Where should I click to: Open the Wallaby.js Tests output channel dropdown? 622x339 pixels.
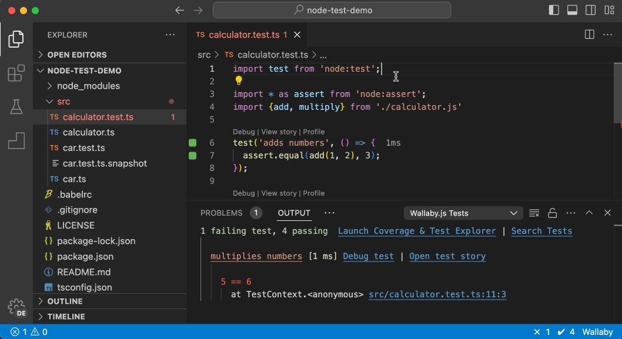point(463,213)
